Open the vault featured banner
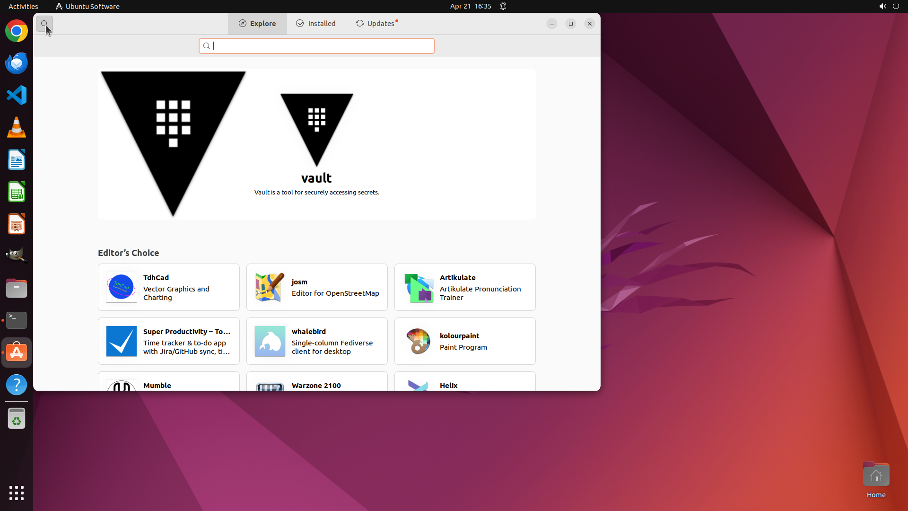This screenshot has height=511, width=908. coord(316,144)
